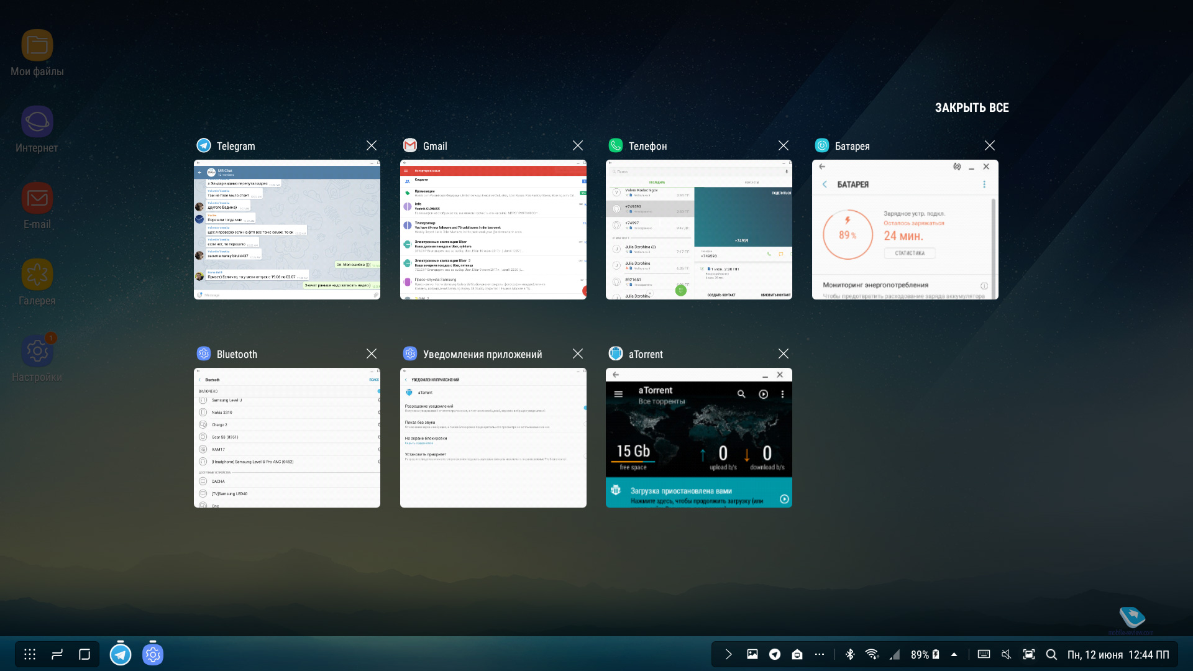Image resolution: width=1193 pixels, height=671 pixels.
Task: Click the Gmail card header icon
Action: (410, 145)
